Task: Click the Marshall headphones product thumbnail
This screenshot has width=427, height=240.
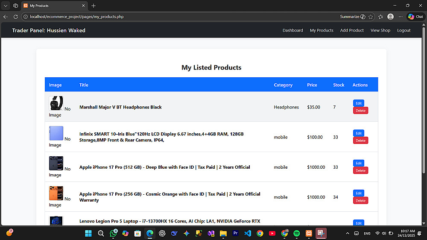Action: [x=56, y=103]
